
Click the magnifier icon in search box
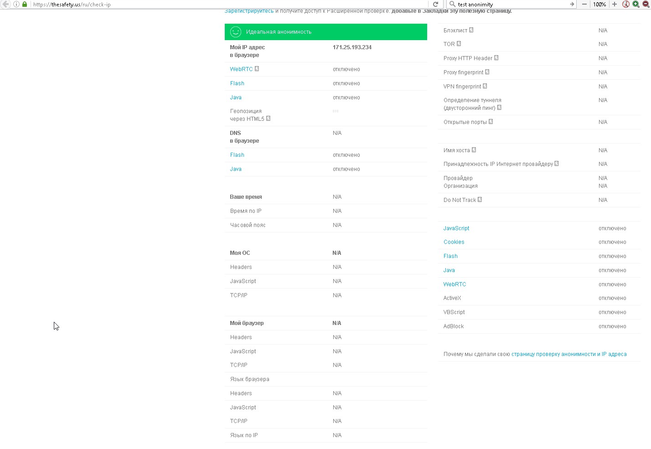(452, 4)
